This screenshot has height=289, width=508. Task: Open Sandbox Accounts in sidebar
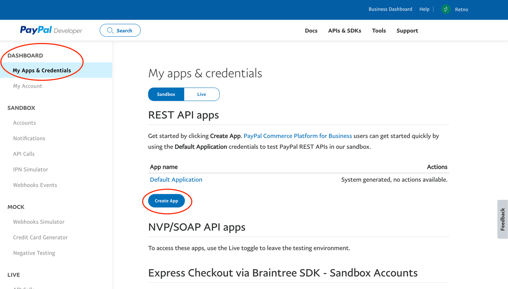(24, 123)
